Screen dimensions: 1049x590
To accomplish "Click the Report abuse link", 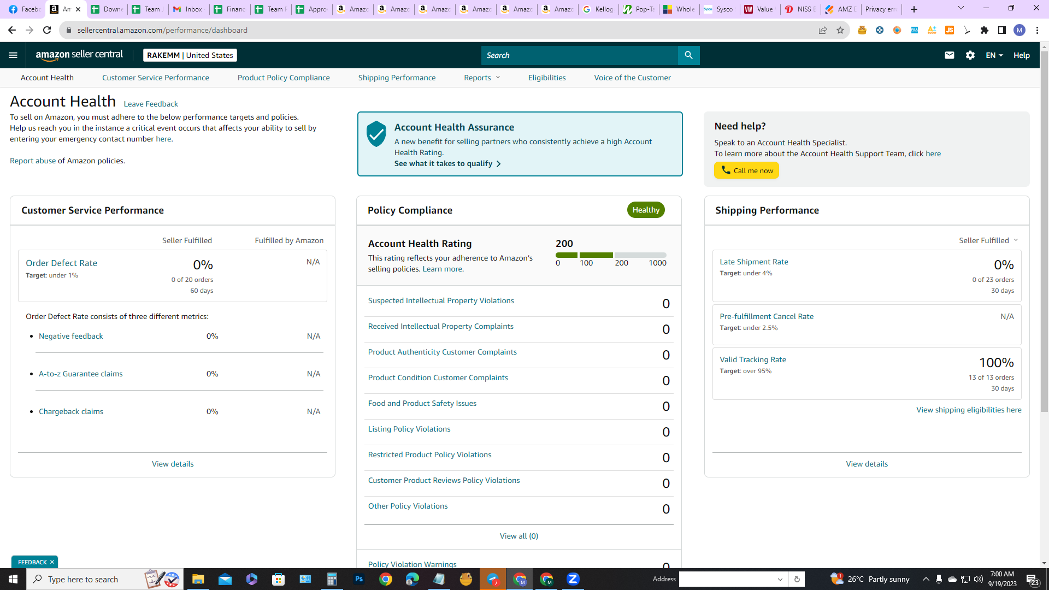I will tap(33, 161).
